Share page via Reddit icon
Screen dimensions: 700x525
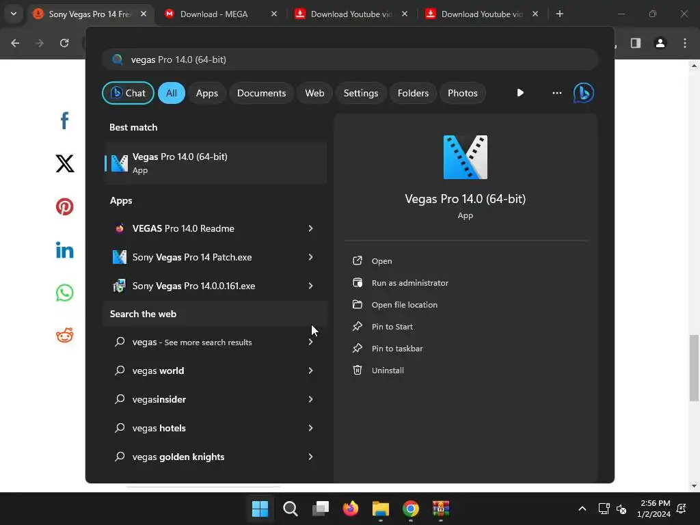(x=65, y=336)
